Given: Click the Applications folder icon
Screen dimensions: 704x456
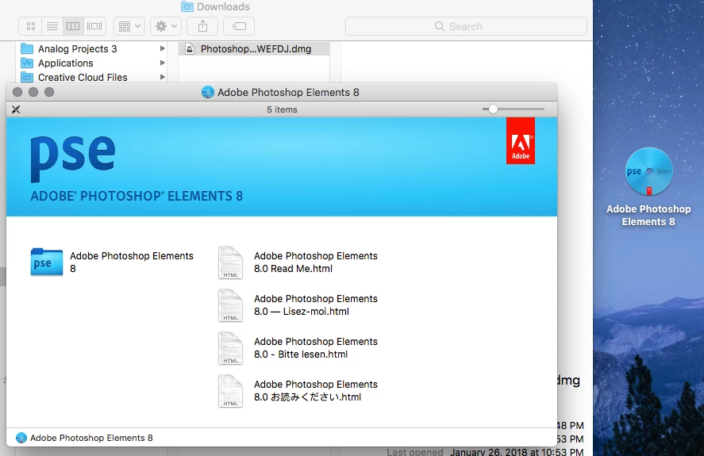Looking at the screenshot, I should (28, 63).
